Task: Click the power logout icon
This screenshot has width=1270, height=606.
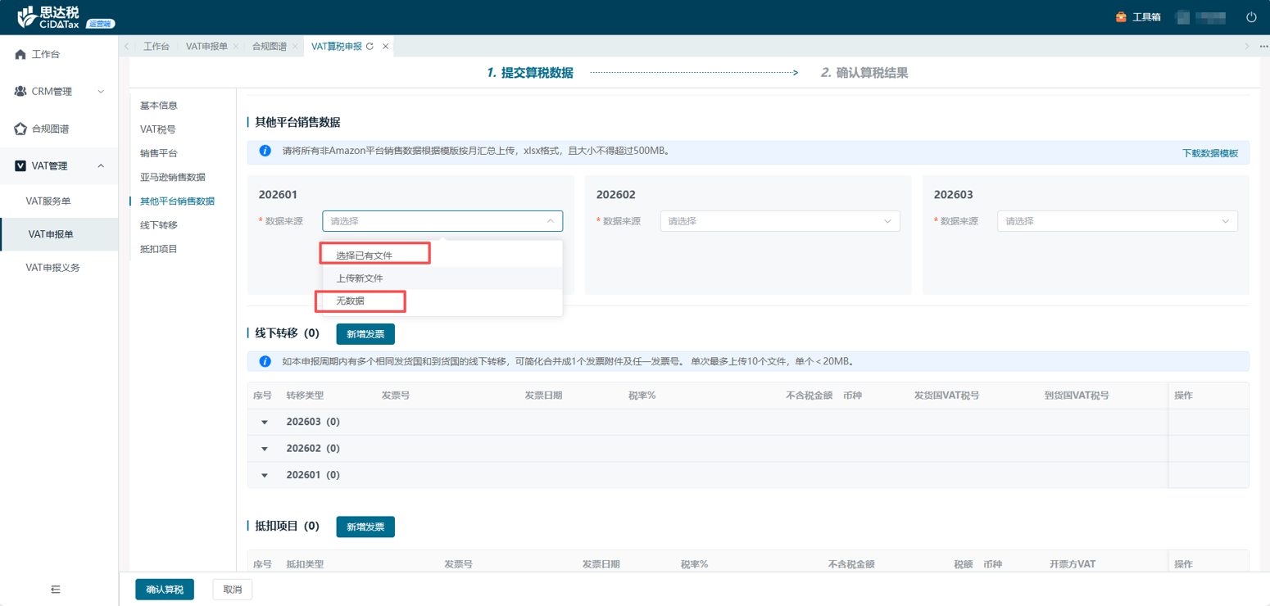Action: coord(1251,17)
